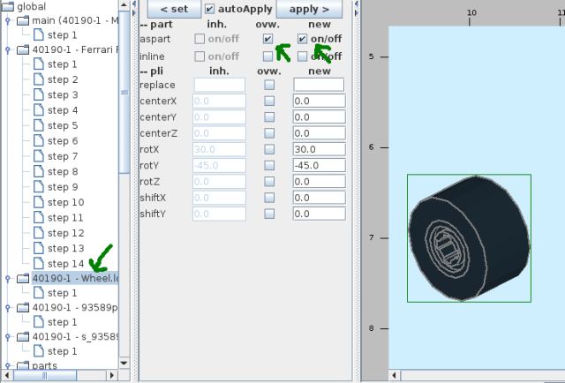
Task: Click the rotY new value field
Action: pyautogui.click(x=319, y=166)
